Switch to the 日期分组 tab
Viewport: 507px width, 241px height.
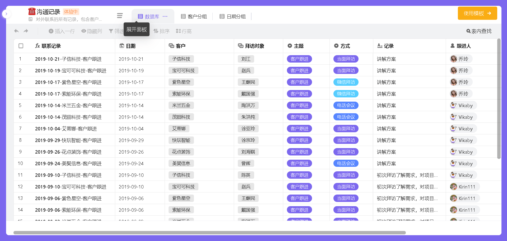tap(233, 16)
